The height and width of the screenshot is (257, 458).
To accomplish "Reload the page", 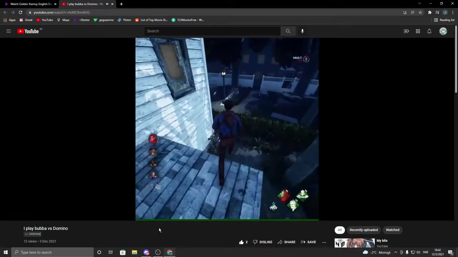I will [x=20, y=12].
